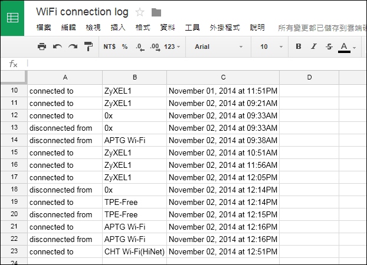Open the 說明 menu

[257, 28]
